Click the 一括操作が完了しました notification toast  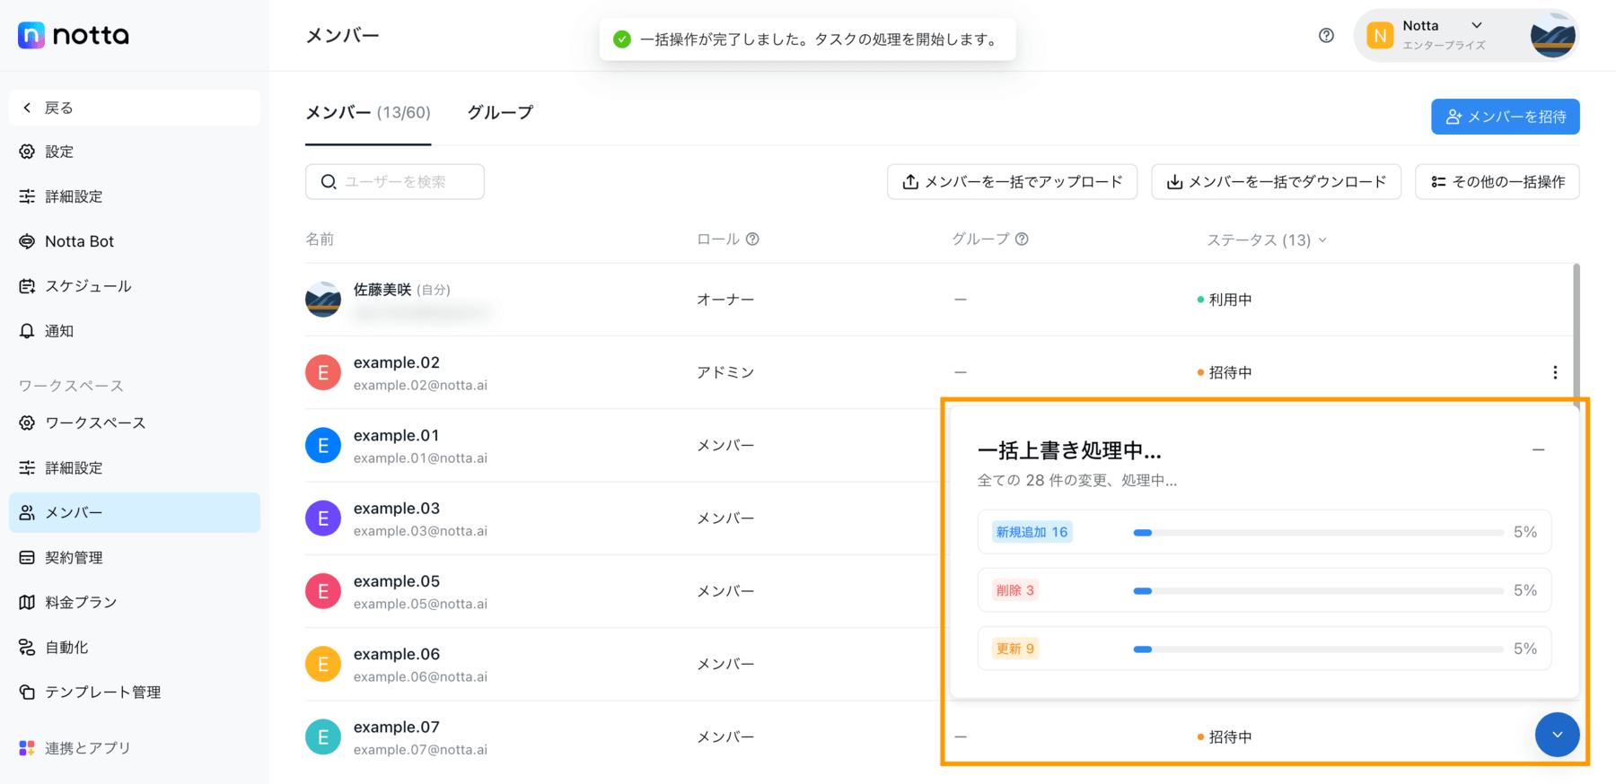[808, 39]
